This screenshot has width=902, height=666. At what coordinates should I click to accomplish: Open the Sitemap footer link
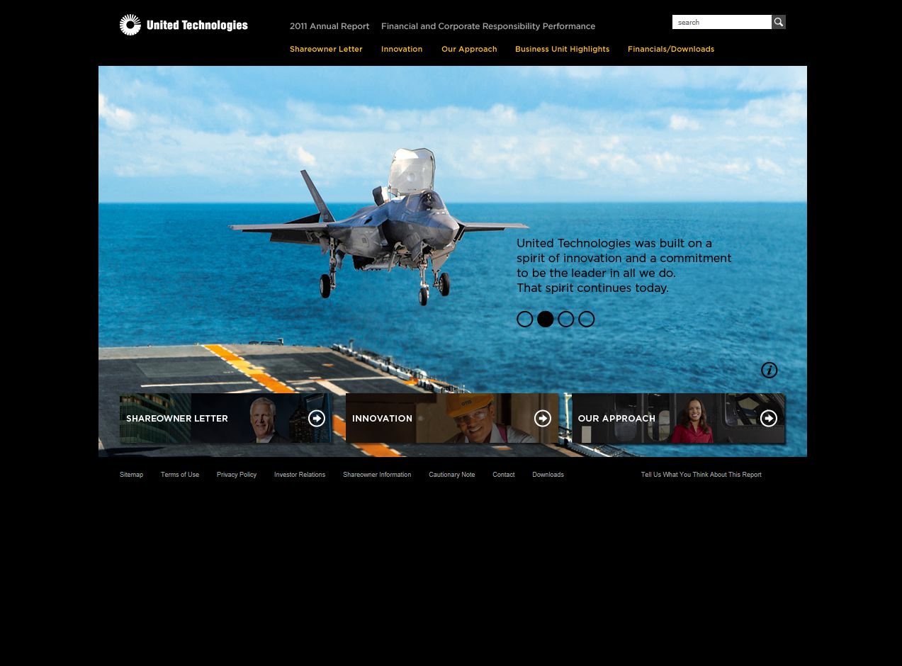coord(131,475)
